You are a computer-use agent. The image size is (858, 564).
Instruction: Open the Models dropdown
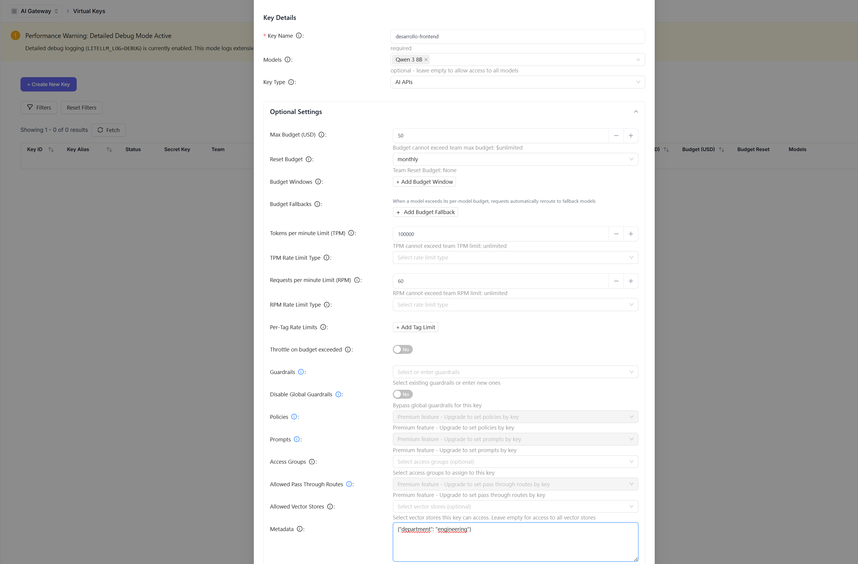pos(518,60)
